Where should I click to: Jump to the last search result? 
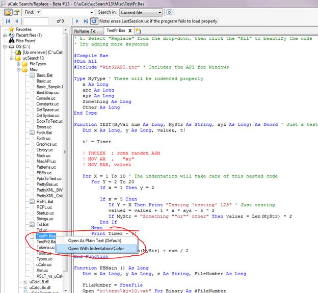pyautogui.click(x=85, y=21)
